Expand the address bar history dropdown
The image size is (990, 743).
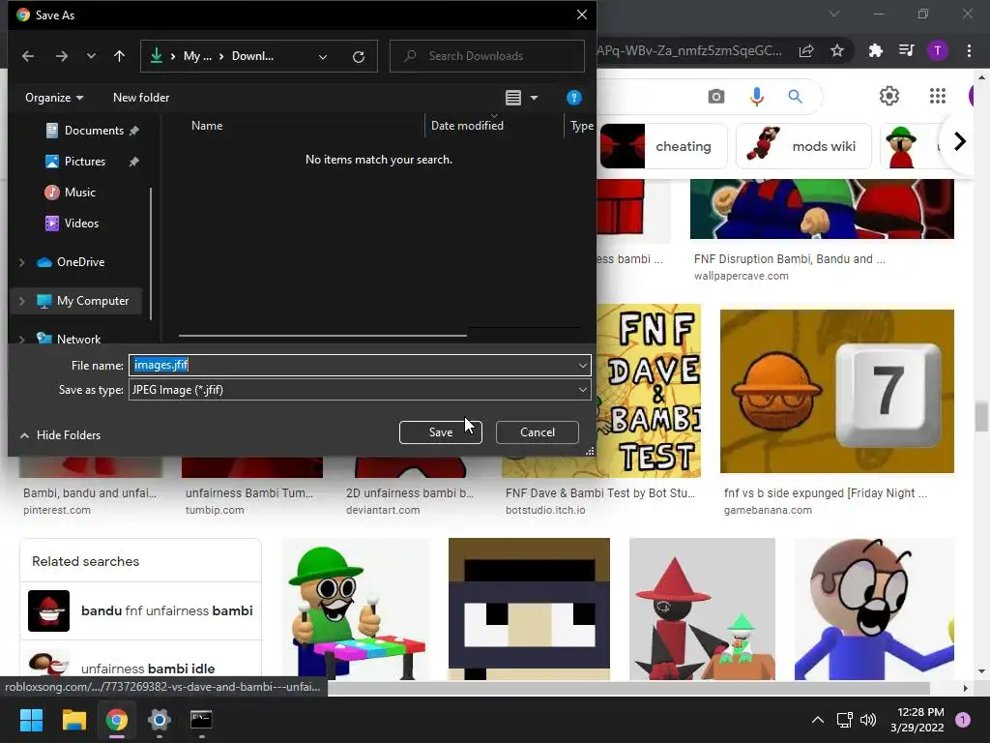click(x=323, y=57)
